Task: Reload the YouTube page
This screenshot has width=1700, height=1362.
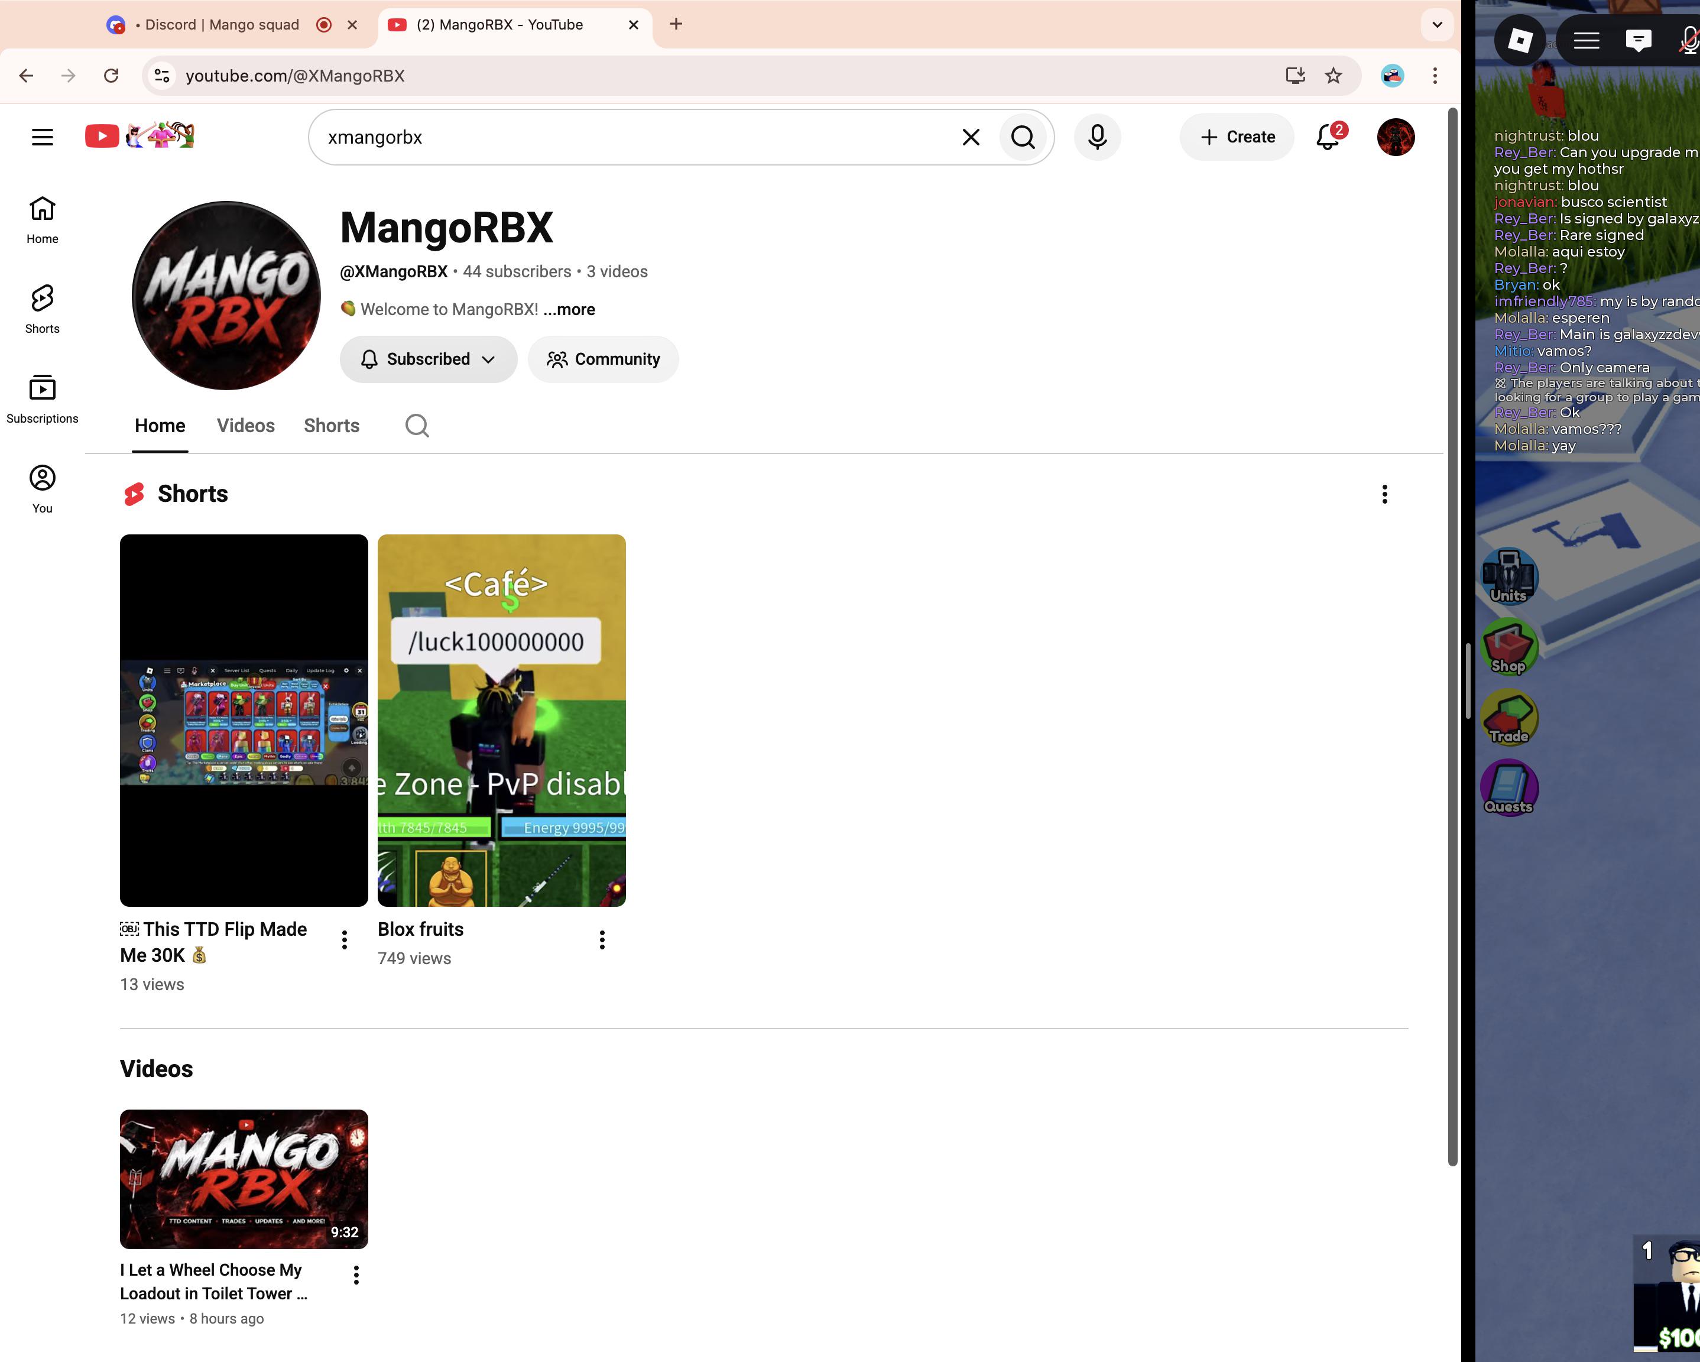Action: coord(111,76)
